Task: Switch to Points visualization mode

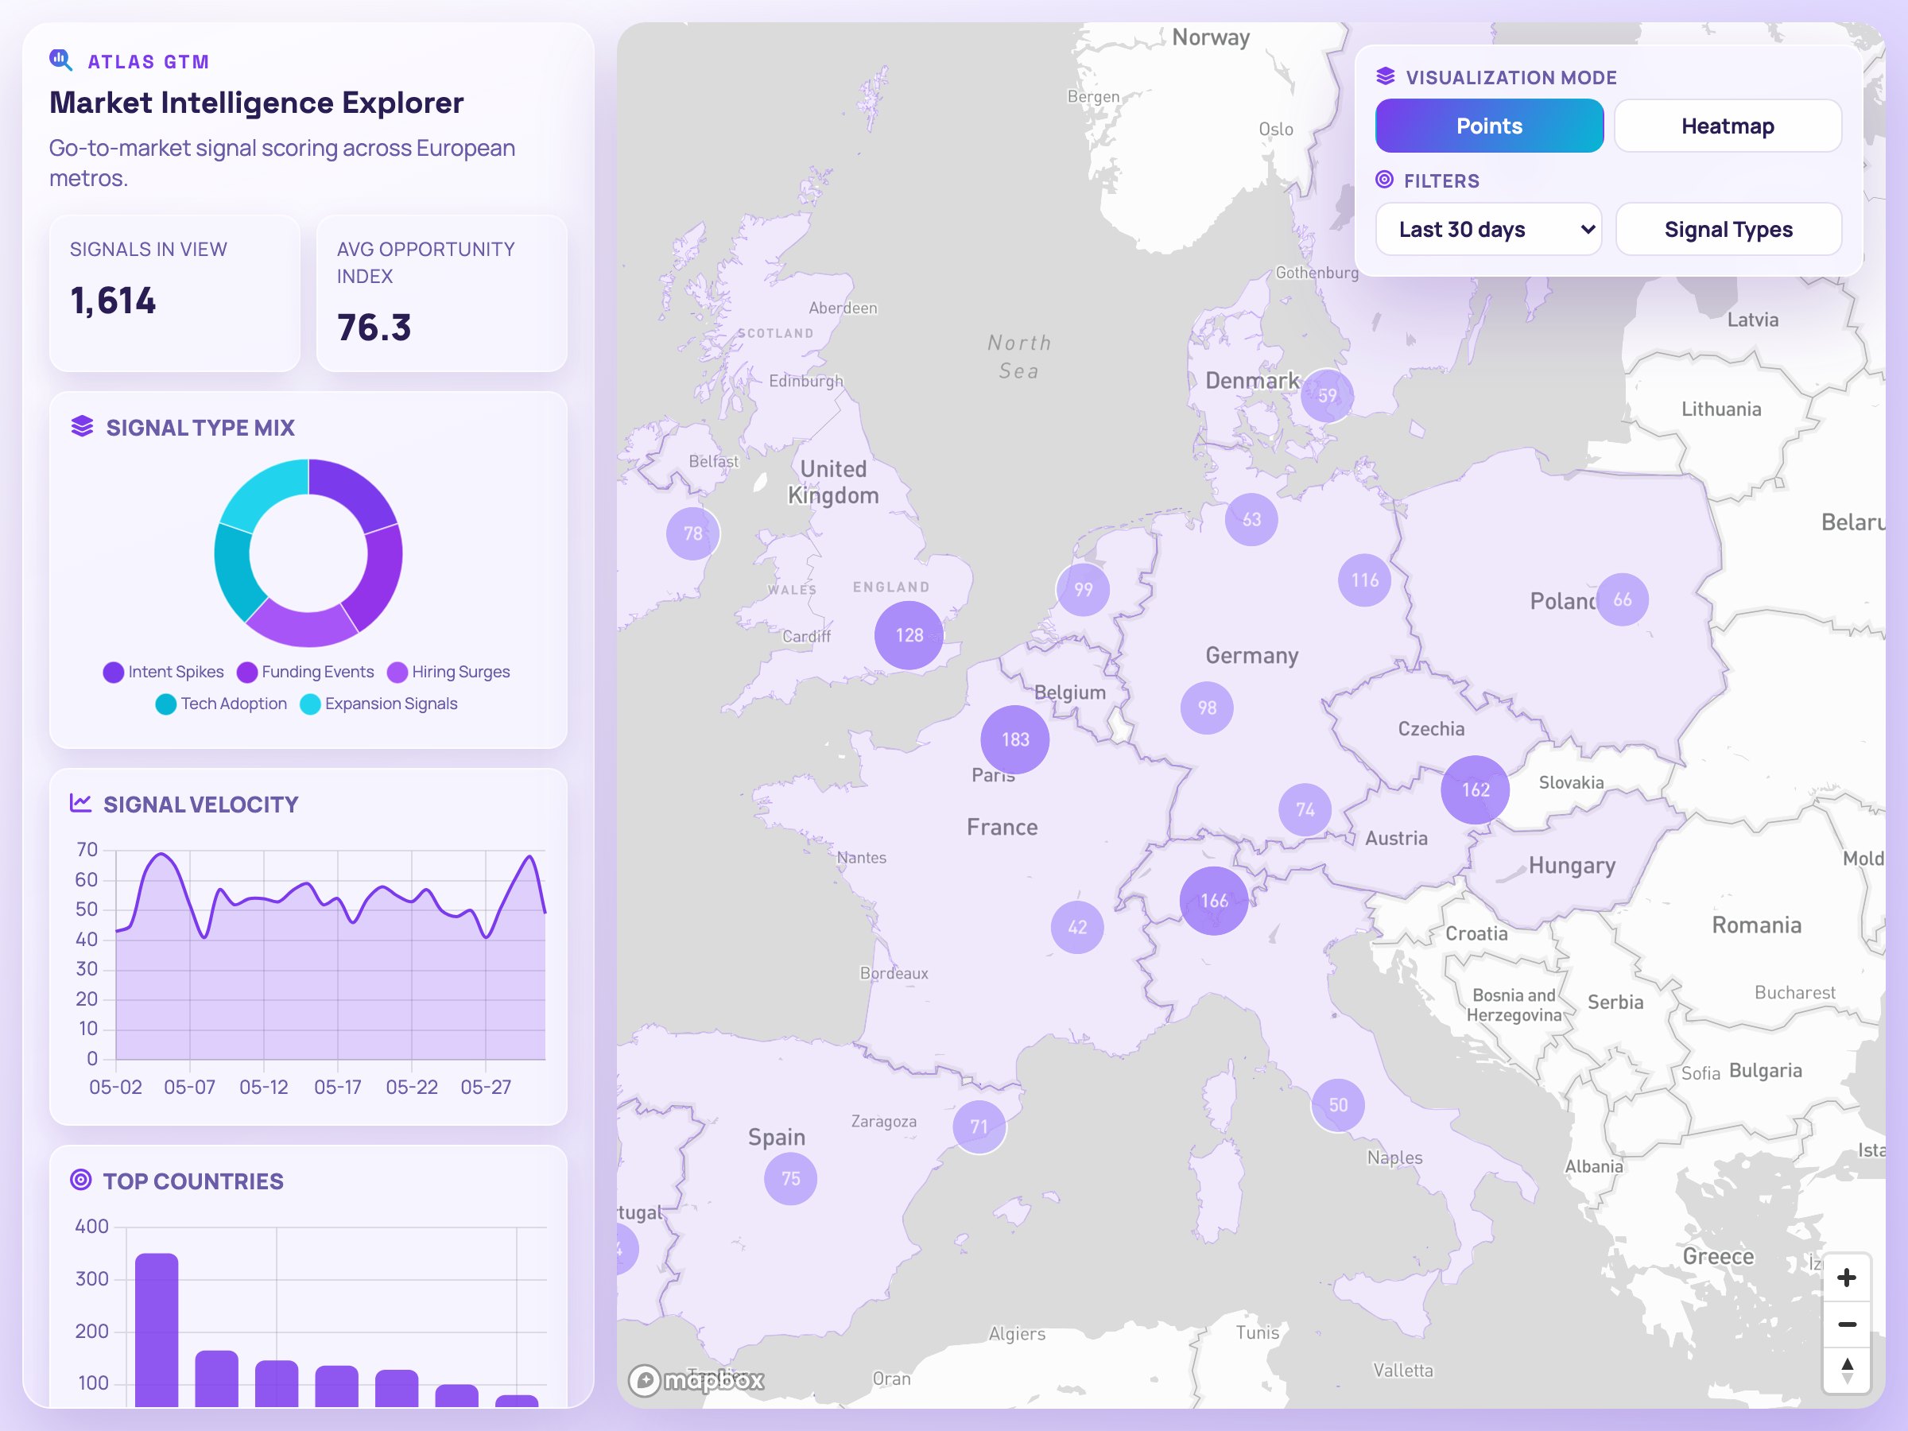Action: [1489, 126]
